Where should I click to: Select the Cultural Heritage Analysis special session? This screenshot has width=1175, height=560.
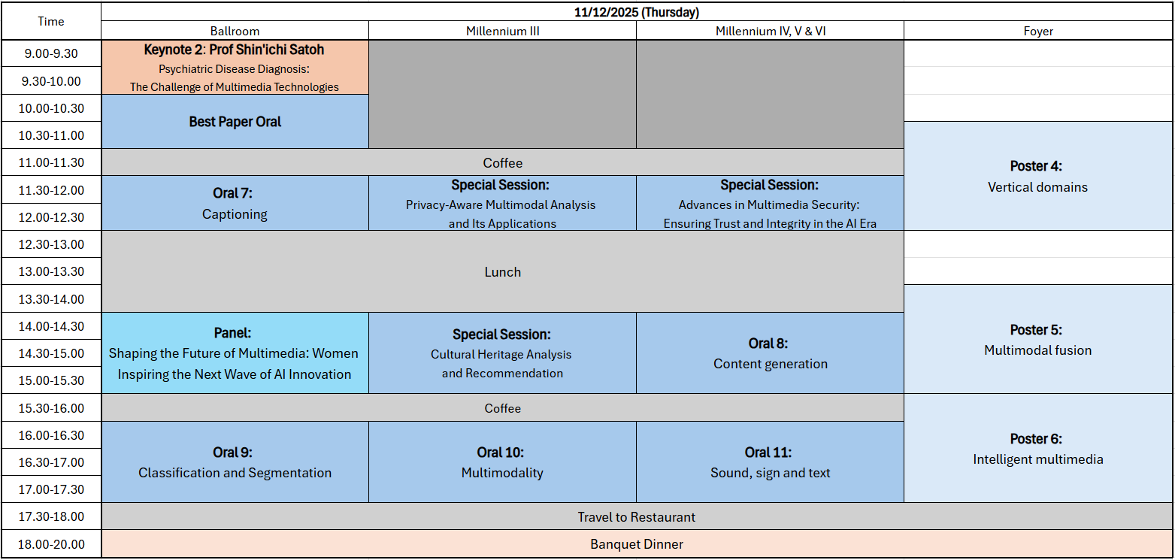(x=502, y=353)
